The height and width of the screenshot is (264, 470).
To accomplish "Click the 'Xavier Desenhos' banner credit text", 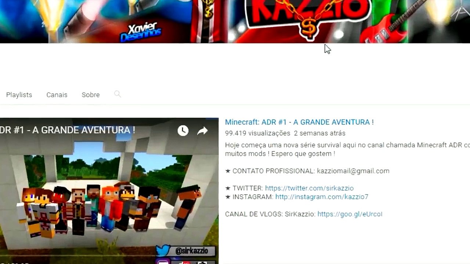I will [x=141, y=32].
